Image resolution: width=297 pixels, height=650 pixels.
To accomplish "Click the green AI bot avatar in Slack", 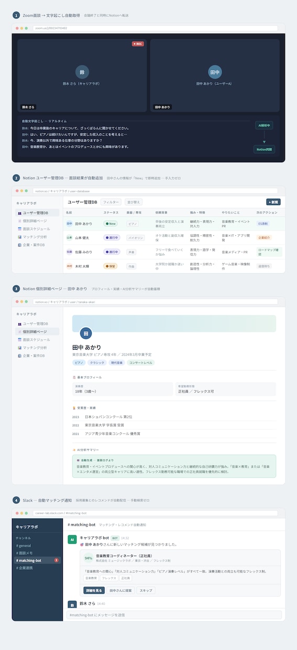I will (x=73, y=539).
